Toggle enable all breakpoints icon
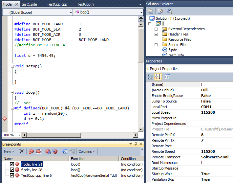 tap(38, 151)
